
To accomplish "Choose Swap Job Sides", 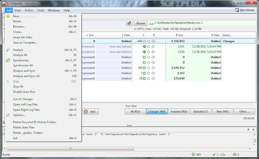I will pos(43,37).
